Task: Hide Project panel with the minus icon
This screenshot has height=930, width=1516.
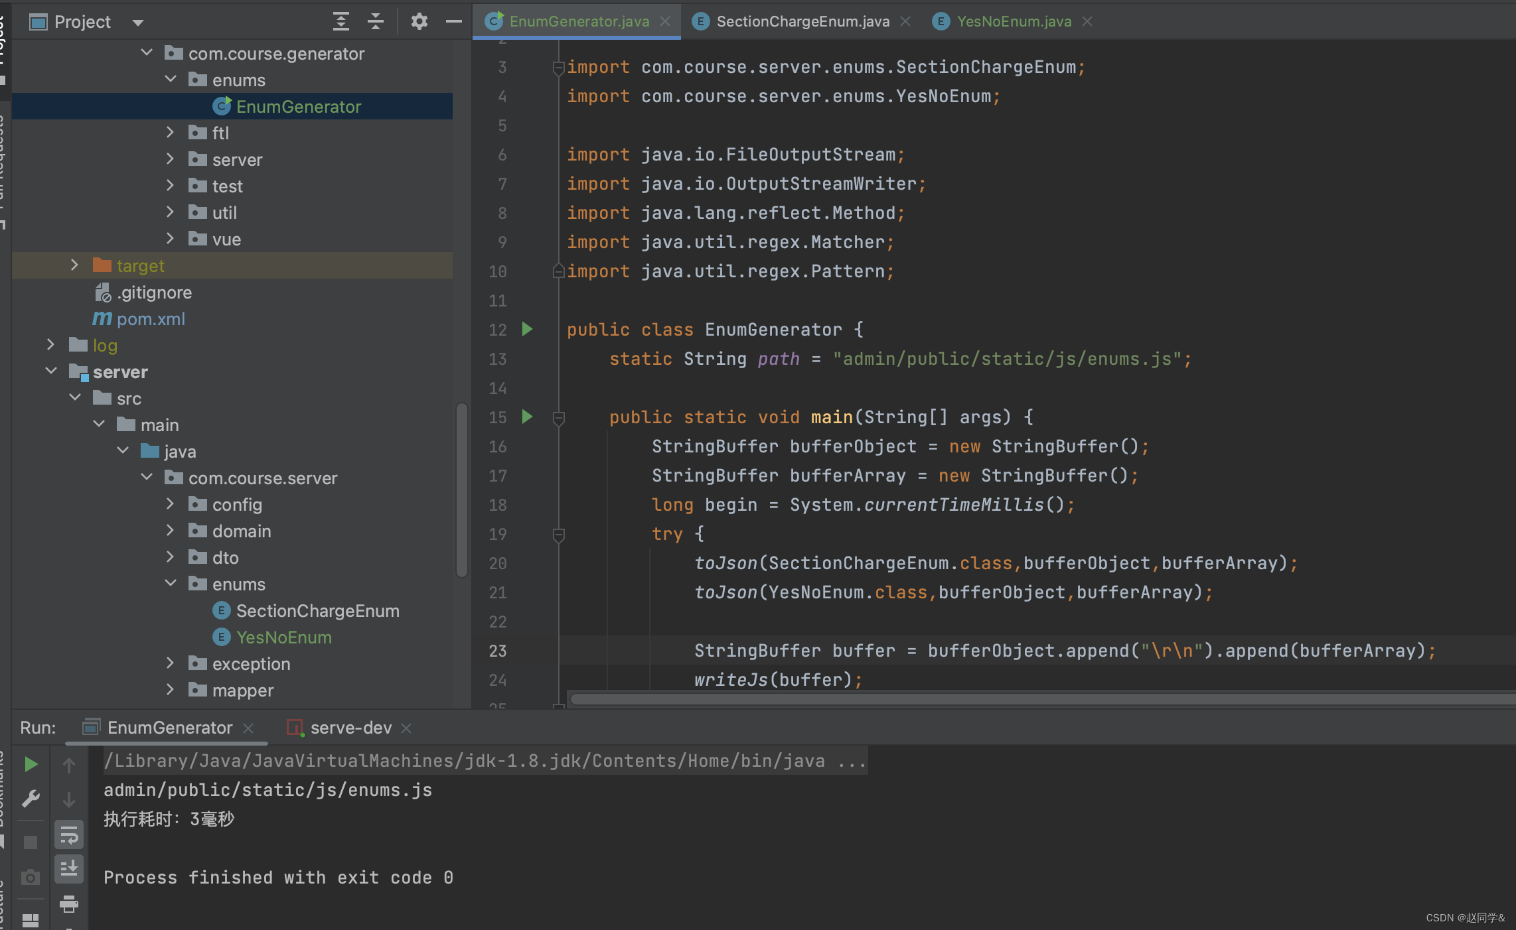Action: pos(454,22)
